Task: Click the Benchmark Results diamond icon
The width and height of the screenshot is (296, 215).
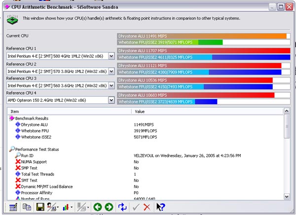Action: [x=12, y=118]
